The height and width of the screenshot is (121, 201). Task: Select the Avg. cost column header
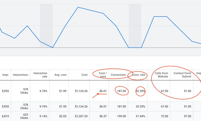(x=60, y=75)
